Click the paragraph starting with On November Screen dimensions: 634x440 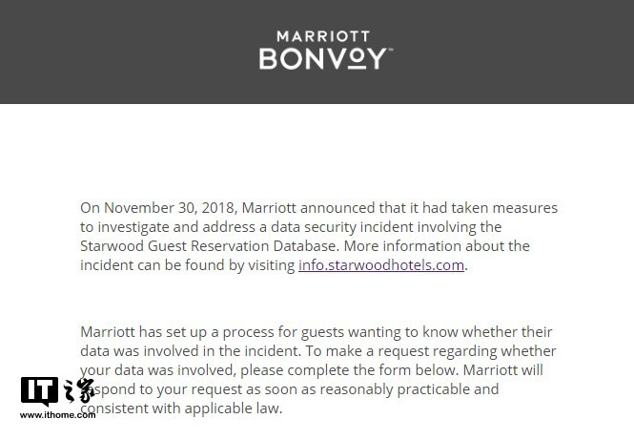coord(318,237)
